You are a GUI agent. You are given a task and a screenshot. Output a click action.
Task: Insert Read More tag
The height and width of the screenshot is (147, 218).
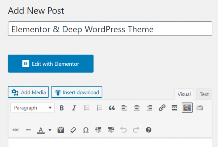[174, 108]
